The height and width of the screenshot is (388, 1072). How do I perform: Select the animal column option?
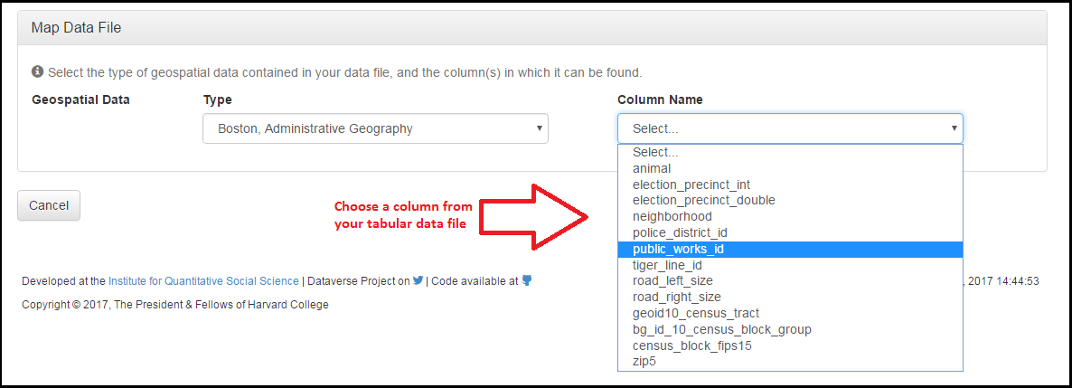[x=790, y=168]
